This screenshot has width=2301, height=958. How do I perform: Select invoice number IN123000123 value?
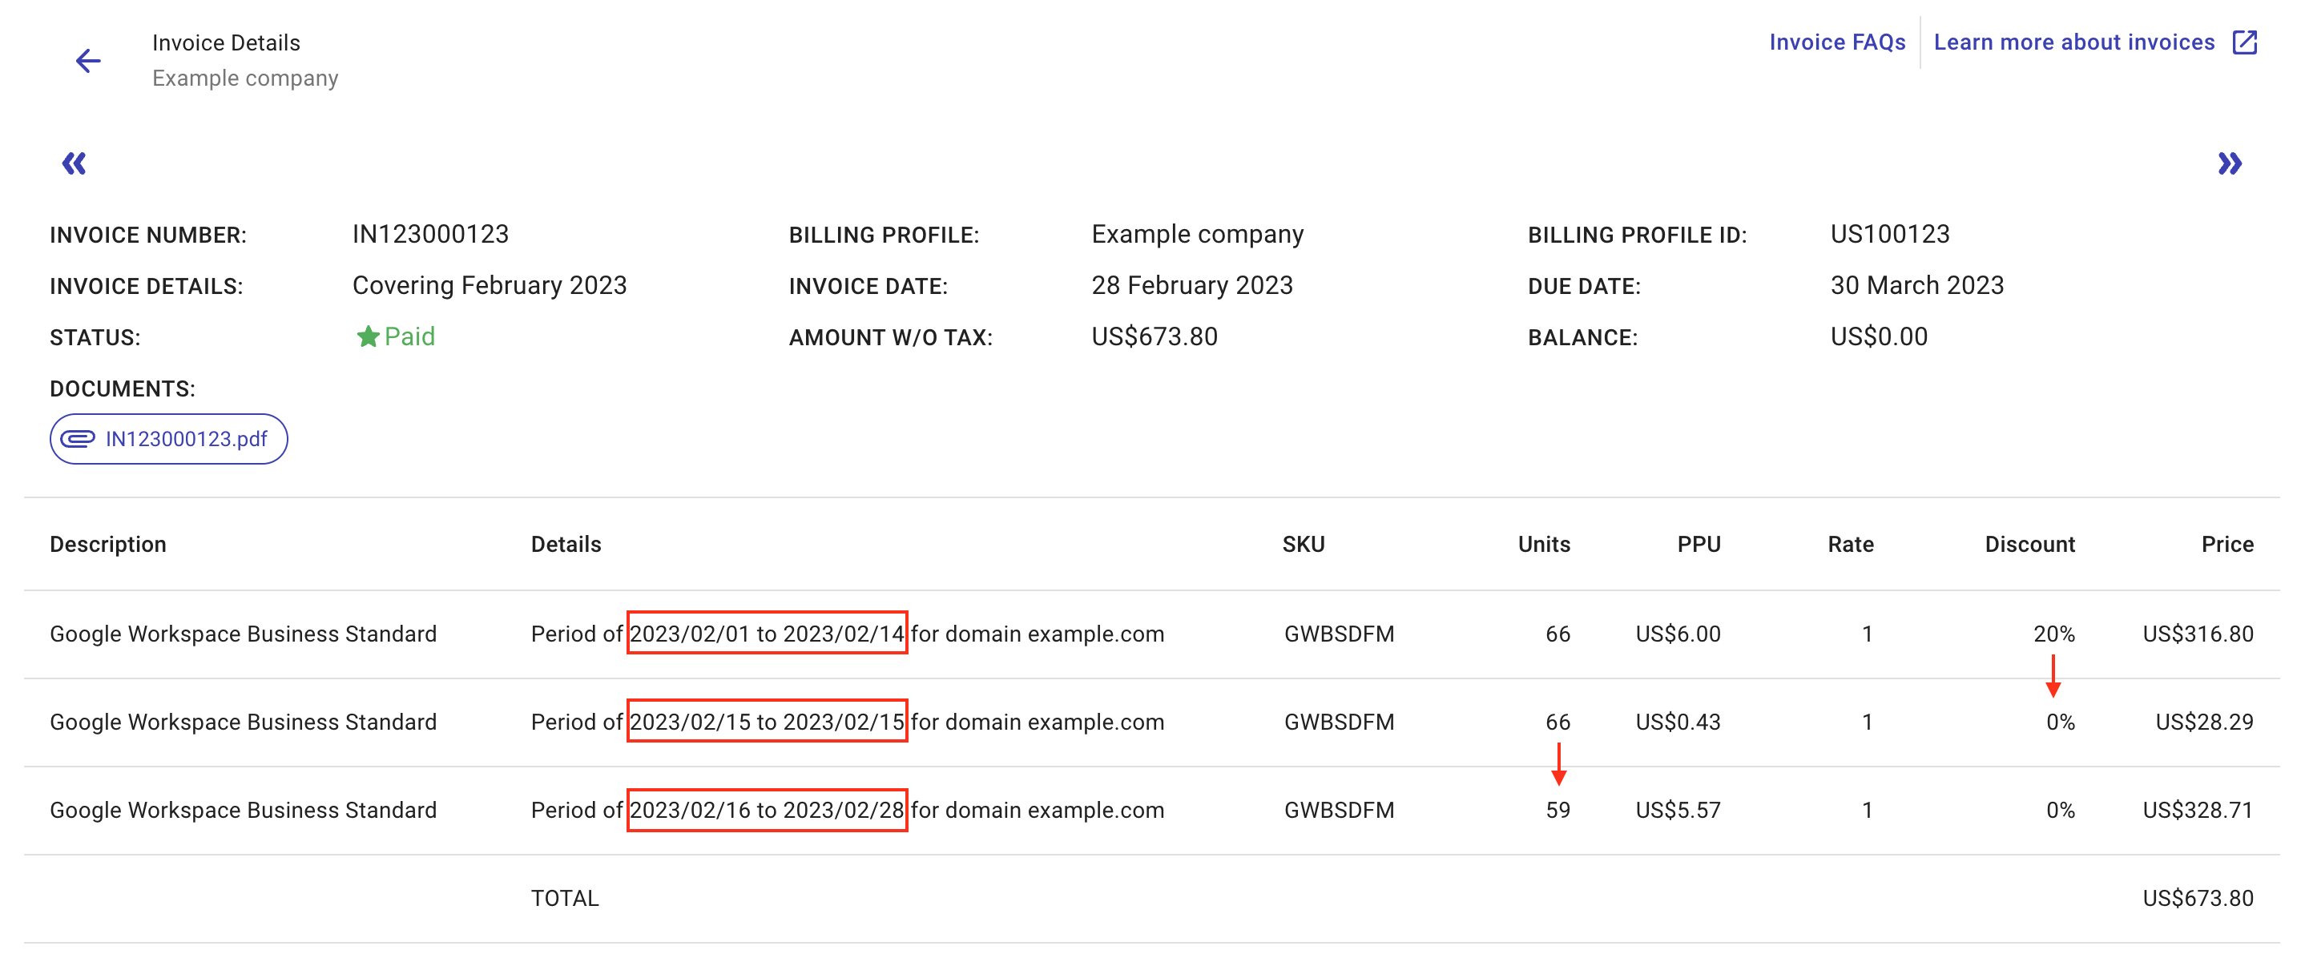tap(430, 234)
